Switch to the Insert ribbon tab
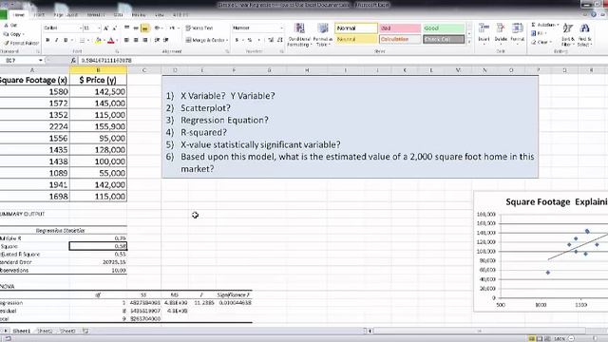 (39, 15)
